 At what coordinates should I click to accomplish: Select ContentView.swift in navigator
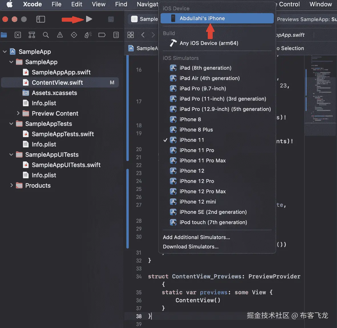[60, 82]
